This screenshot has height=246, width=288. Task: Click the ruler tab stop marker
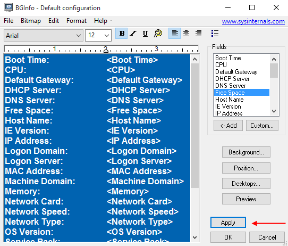pyautogui.click(x=106, y=50)
